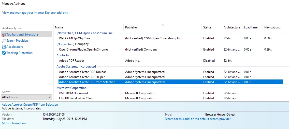
Task: Click View and manage your Internet Explorer add-ons
Action: click(35, 13)
